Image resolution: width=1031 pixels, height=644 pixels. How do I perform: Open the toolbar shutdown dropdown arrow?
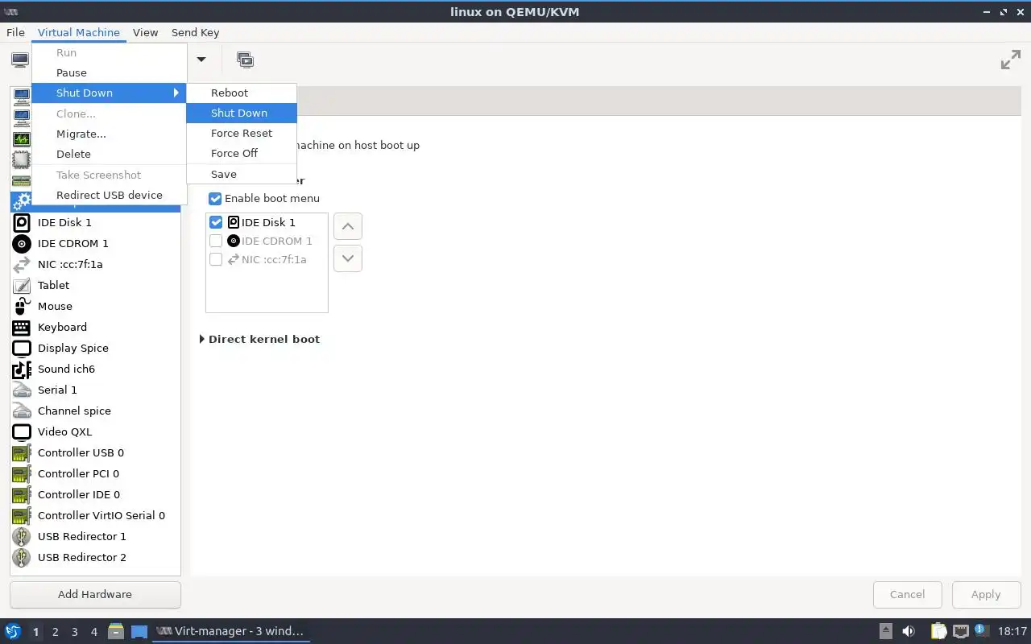201,60
